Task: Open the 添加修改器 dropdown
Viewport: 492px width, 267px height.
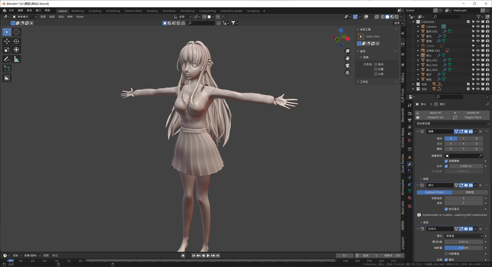Action: tap(452, 124)
